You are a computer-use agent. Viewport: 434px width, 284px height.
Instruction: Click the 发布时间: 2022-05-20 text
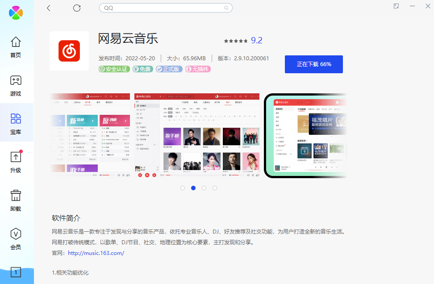pos(127,58)
